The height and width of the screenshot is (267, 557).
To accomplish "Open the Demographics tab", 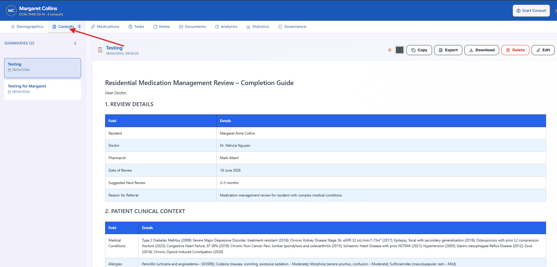I will coord(27,27).
